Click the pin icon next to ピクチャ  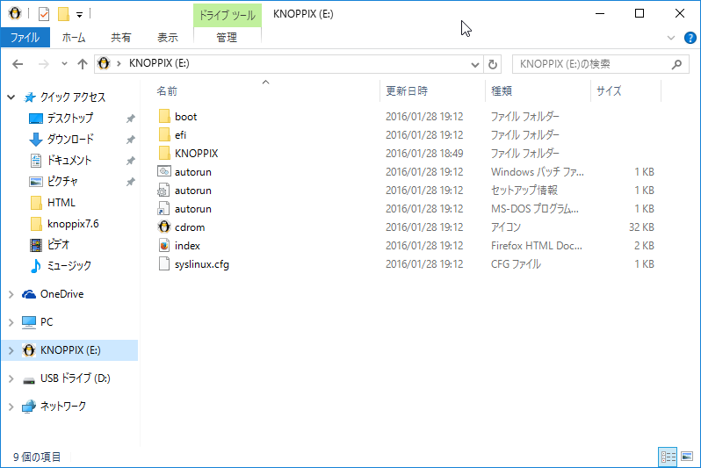[x=130, y=182]
